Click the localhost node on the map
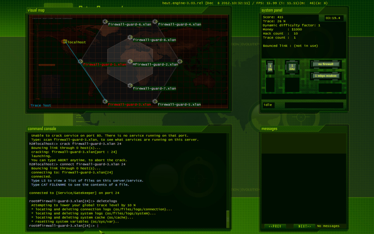Screen dimensions: 374x234 pos(65,42)
